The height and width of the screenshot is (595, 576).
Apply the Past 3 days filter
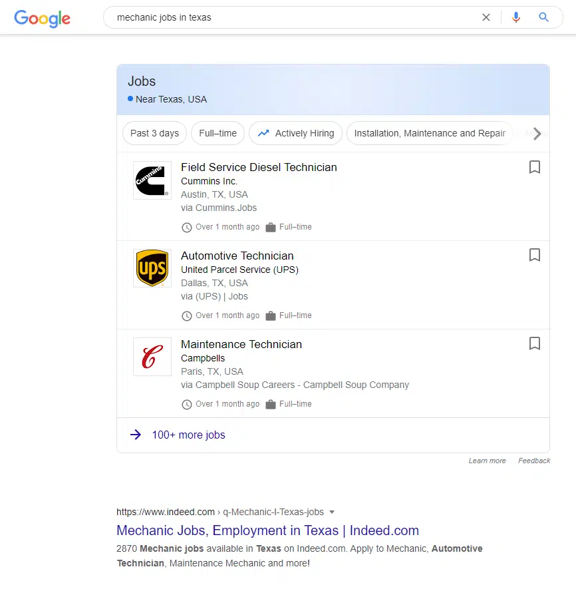point(155,133)
